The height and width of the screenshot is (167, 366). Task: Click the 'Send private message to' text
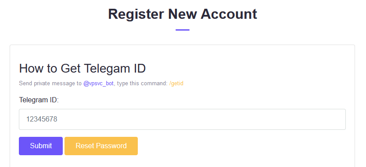click(50, 83)
